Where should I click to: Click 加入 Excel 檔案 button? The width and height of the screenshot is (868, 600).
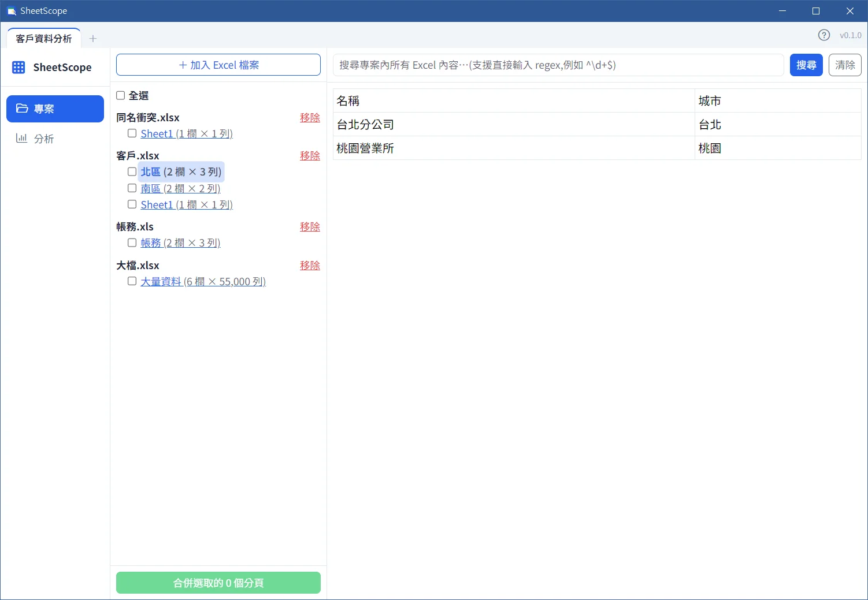point(218,65)
